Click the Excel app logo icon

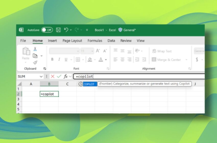click(21, 30)
